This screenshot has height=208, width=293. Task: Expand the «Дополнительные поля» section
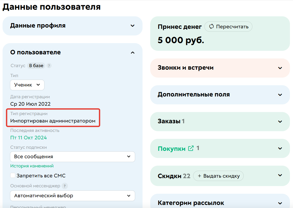point(280,95)
